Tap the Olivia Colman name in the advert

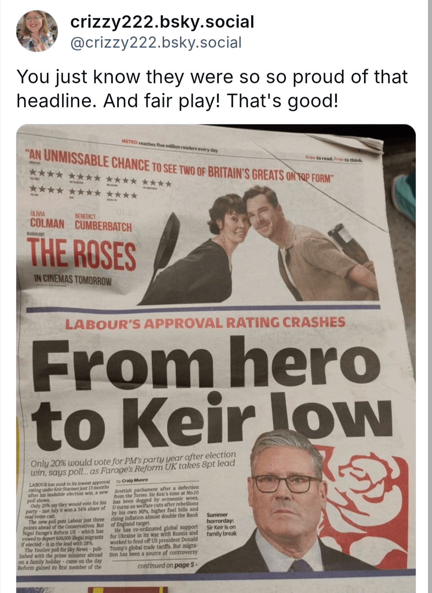click(x=47, y=220)
